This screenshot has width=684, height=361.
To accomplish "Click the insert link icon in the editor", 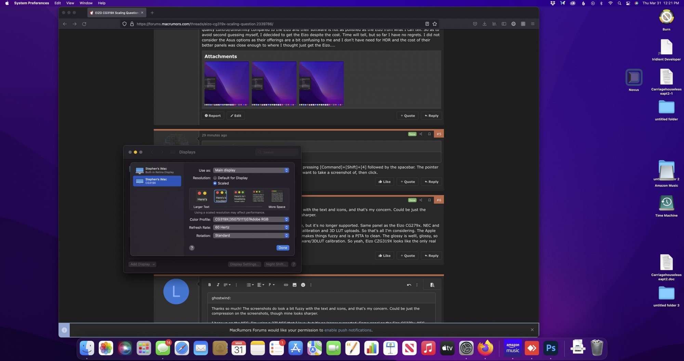I will [x=286, y=285].
